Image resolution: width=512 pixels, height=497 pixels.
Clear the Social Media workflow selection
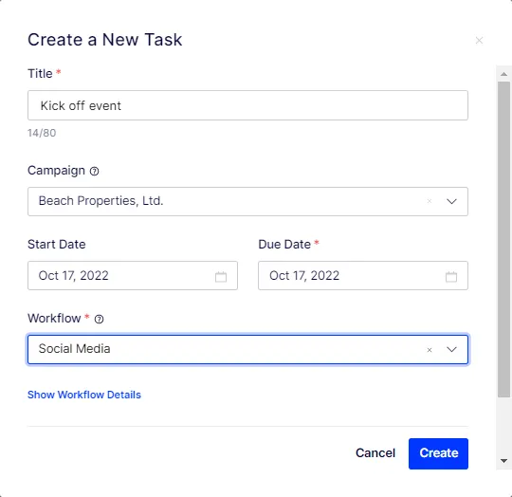[x=430, y=350]
